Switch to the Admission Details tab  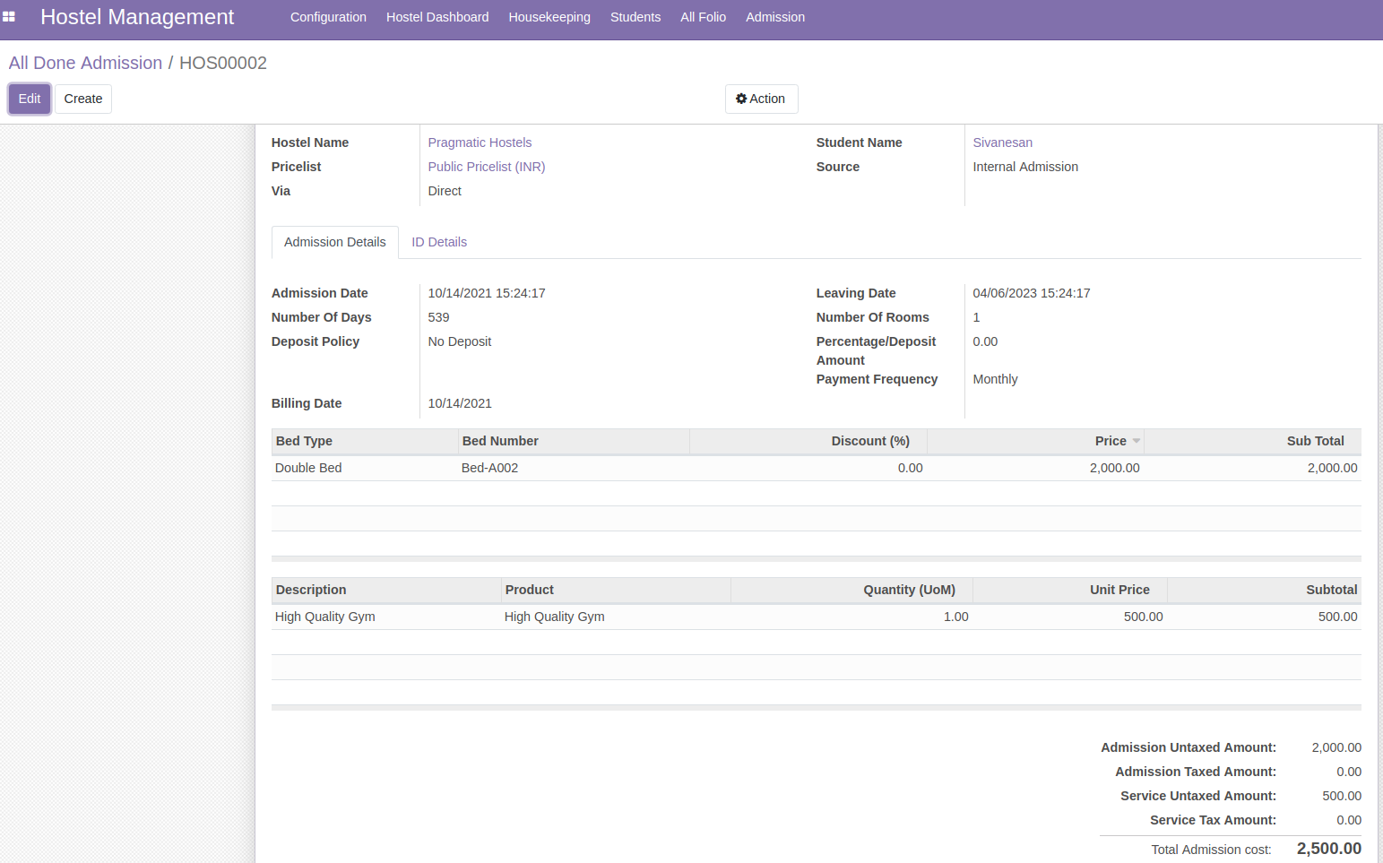click(x=335, y=242)
